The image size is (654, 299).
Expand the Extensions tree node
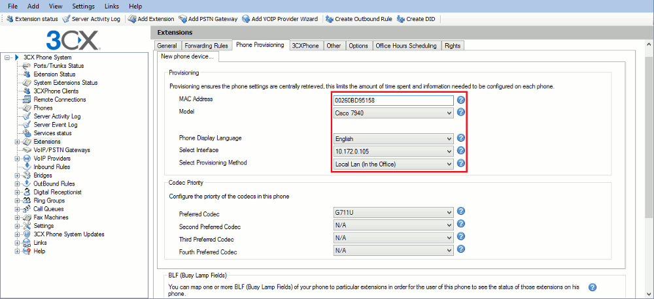(17, 142)
